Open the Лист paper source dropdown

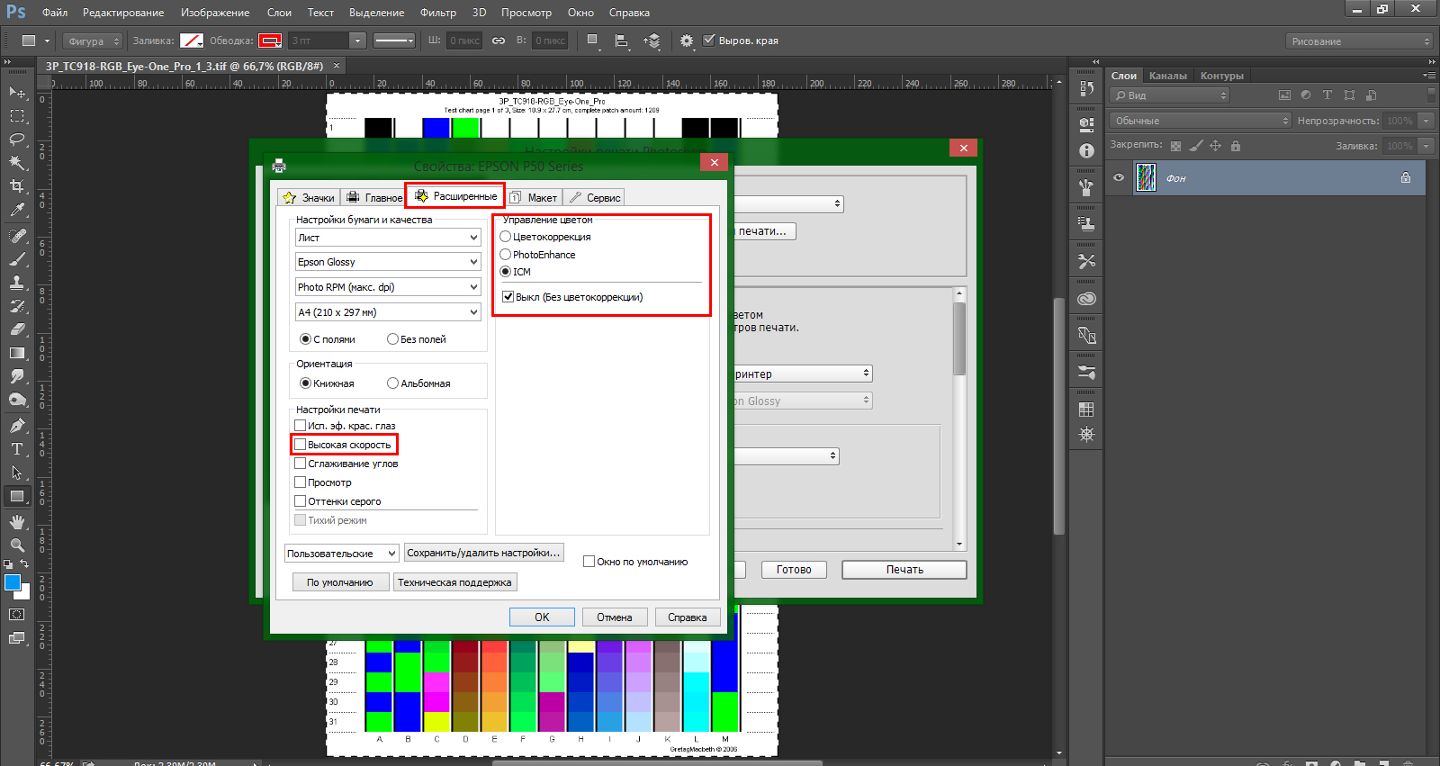pyautogui.click(x=388, y=238)
